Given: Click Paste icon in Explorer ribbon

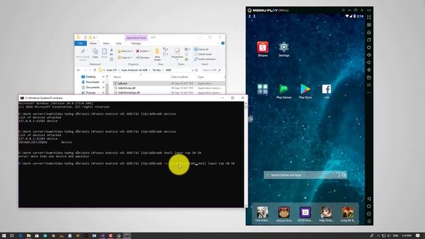Looking at the screenshot, I should click(104, 53).
